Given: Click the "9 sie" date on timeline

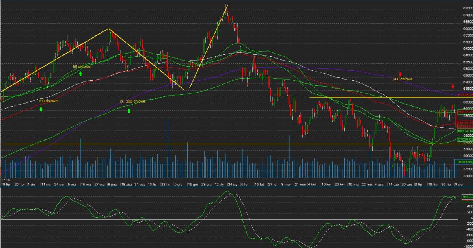Looking at the screenshot, I should (x=458, y=184).
